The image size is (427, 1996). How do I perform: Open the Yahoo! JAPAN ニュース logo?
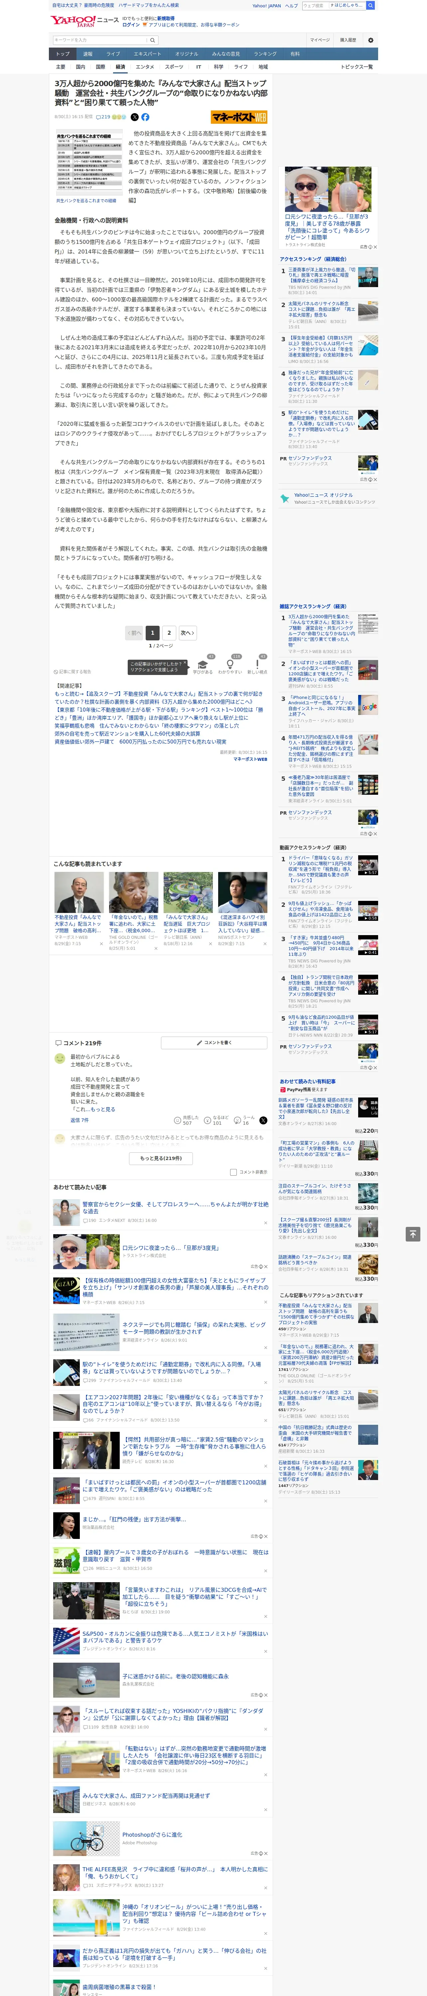tap(84, 21)
